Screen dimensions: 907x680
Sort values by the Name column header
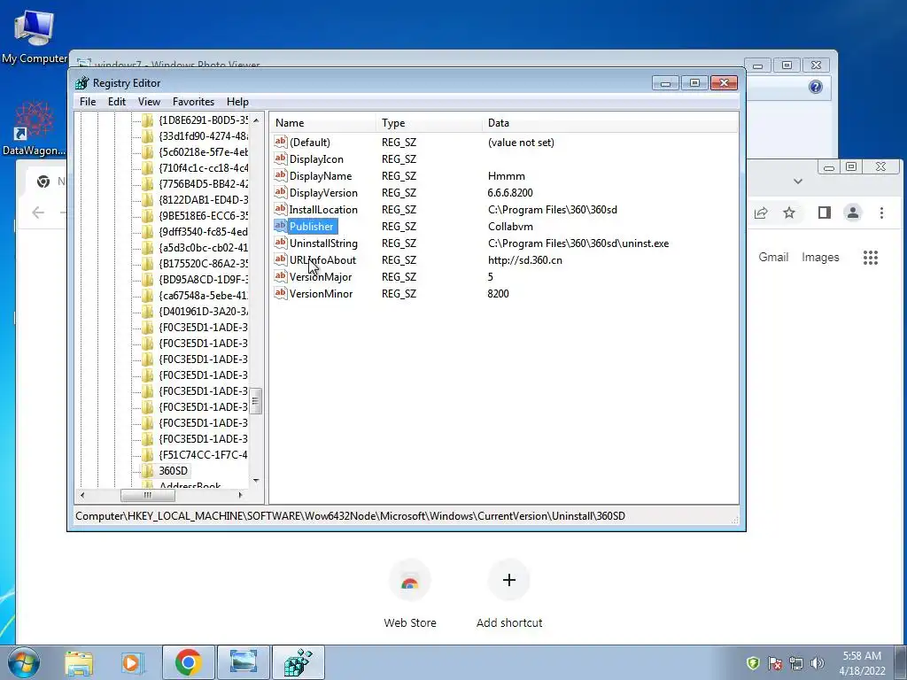(x=322, y=122)
